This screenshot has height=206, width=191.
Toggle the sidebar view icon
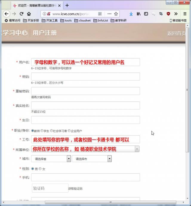(x=146, y=14)
